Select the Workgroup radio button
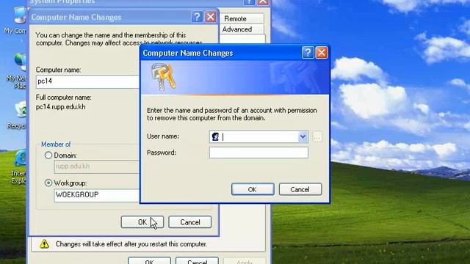Image resolution: width=470 pixels, height=264 pixels. coord(48,183)
